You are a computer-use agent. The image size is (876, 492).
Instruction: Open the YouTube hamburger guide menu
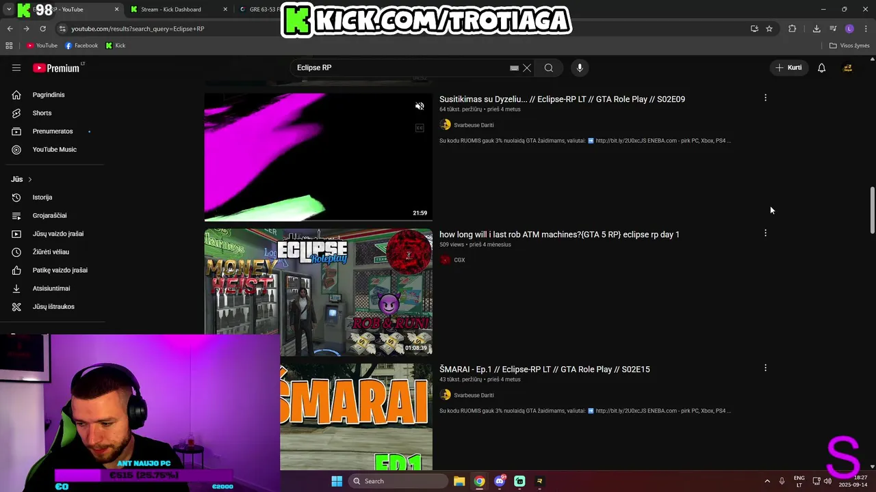click(x=16, y=68)
